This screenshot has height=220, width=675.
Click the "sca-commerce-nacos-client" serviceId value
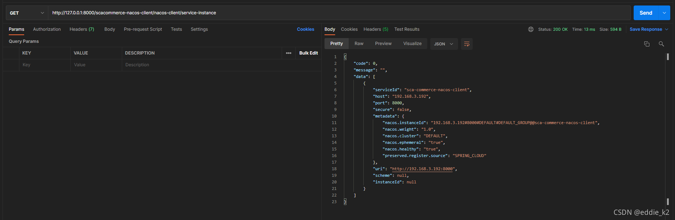tap(438, 90)
